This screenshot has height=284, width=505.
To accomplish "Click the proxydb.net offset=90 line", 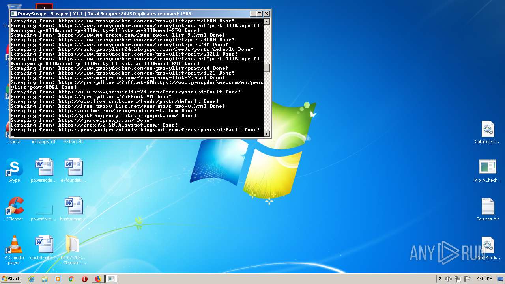I will (x=91, y=97).
